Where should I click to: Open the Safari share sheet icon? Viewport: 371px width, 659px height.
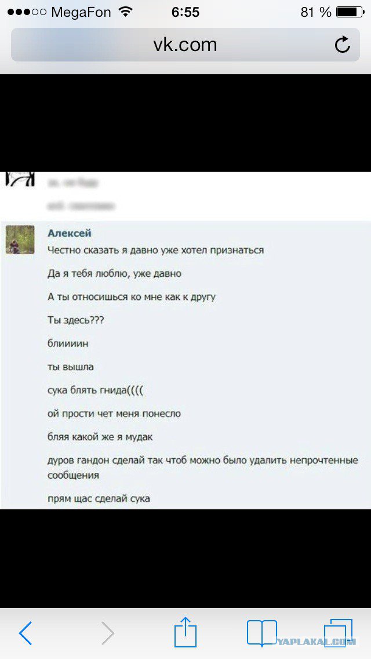click(185, 631)
